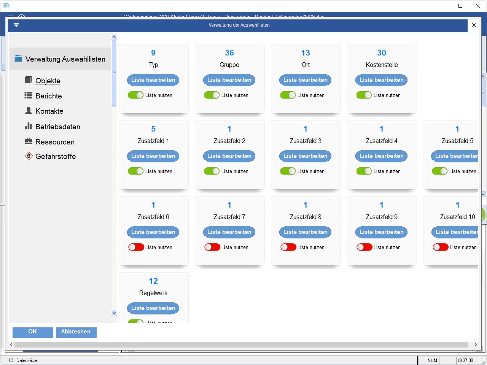Click the list icon next to Berichte
Screen dimensions: 487x365
coord(28,95)
